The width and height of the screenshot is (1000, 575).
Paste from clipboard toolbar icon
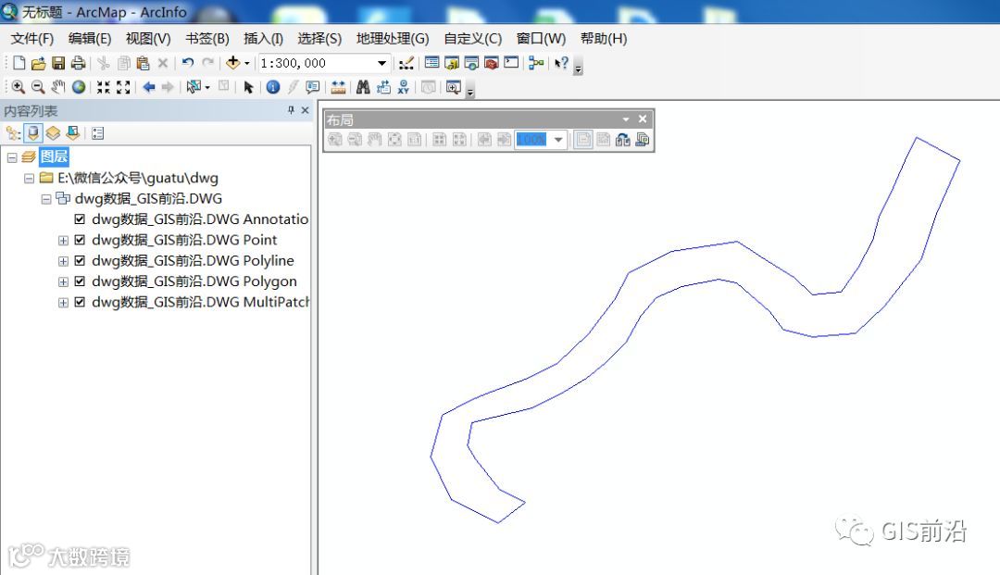(143, 63)
